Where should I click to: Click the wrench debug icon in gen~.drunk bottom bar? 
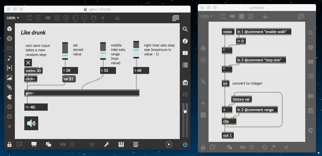pos(106,145)
